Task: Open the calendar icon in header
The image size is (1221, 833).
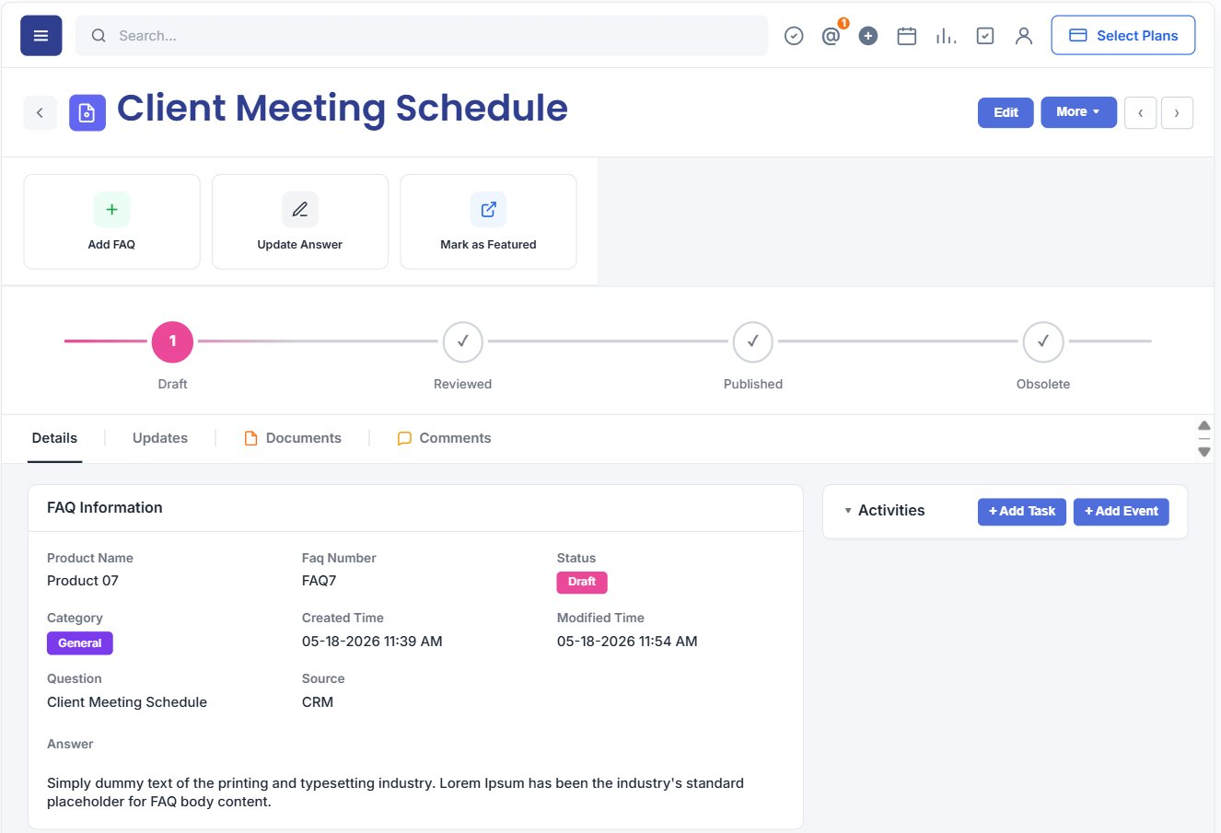Action: (x=907, y=36)
